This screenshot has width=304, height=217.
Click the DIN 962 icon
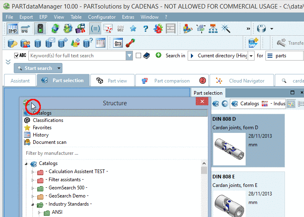[120, 29]
